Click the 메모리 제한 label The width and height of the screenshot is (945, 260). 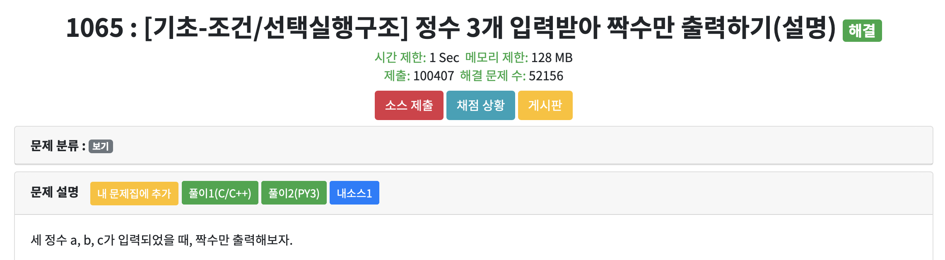[497, 58]
